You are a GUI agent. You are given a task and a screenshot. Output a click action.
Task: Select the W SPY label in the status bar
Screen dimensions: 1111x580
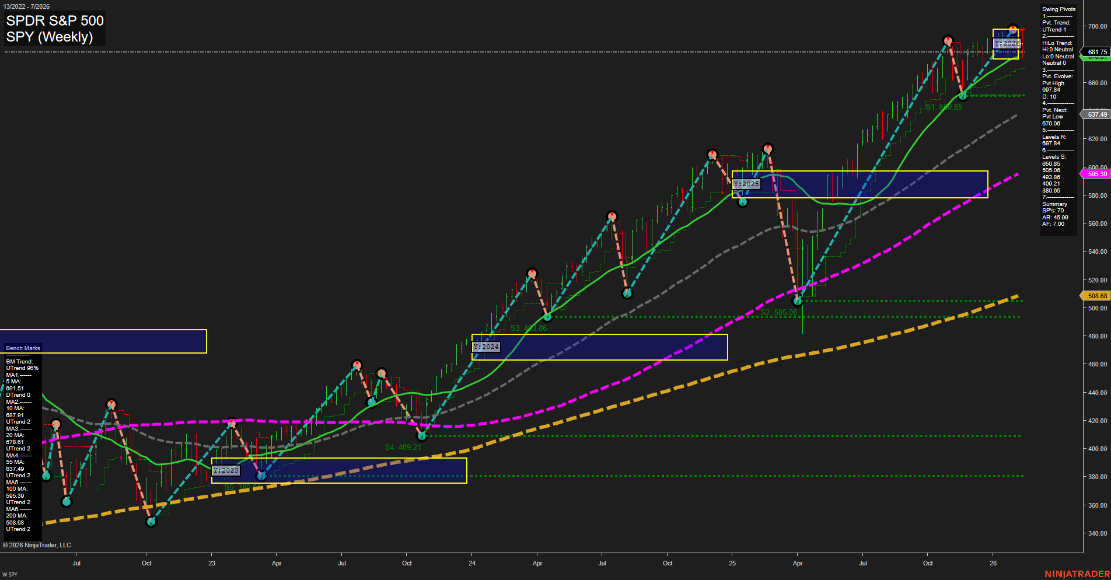(9, 574)
